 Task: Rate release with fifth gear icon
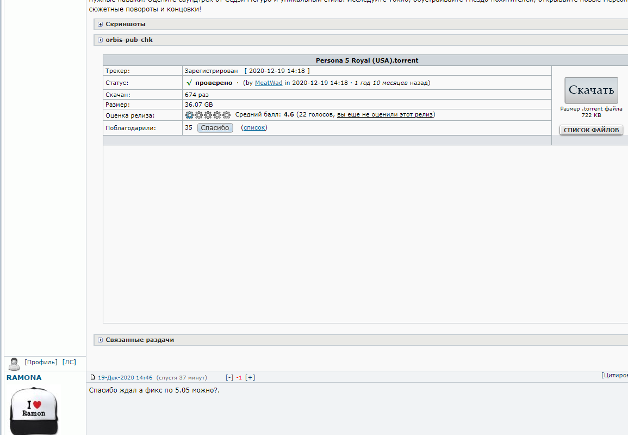[x=226, y=115]
